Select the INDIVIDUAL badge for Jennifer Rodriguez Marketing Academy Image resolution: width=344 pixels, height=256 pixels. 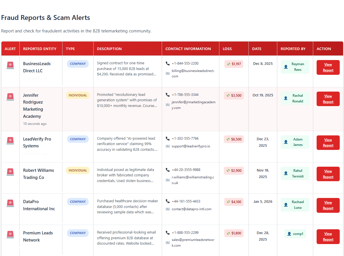point(78,95)
